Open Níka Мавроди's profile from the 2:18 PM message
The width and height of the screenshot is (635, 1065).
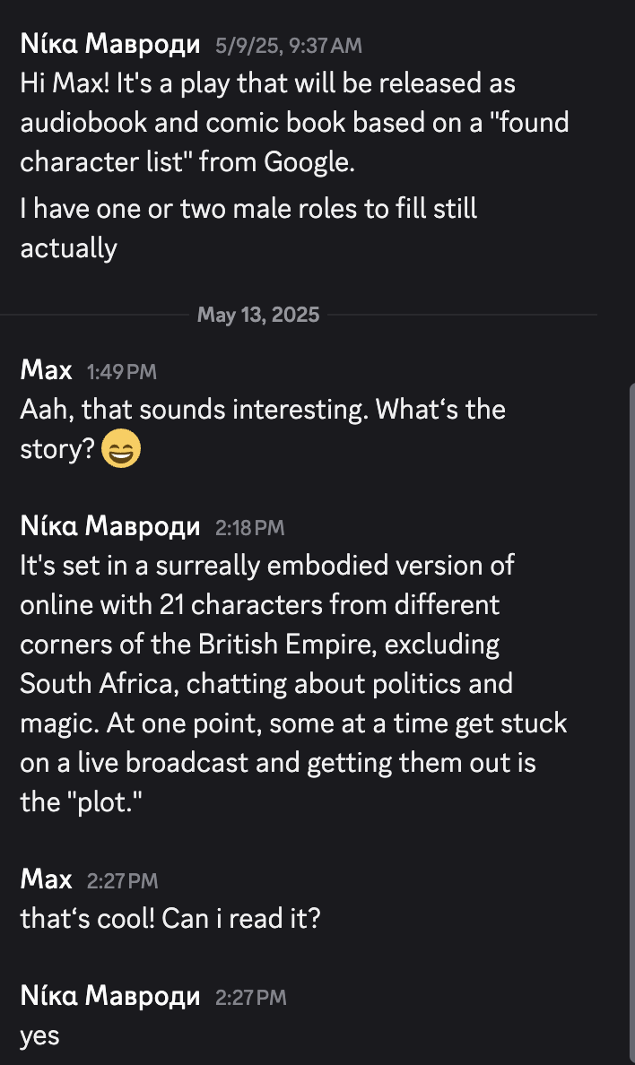point(109,526)
